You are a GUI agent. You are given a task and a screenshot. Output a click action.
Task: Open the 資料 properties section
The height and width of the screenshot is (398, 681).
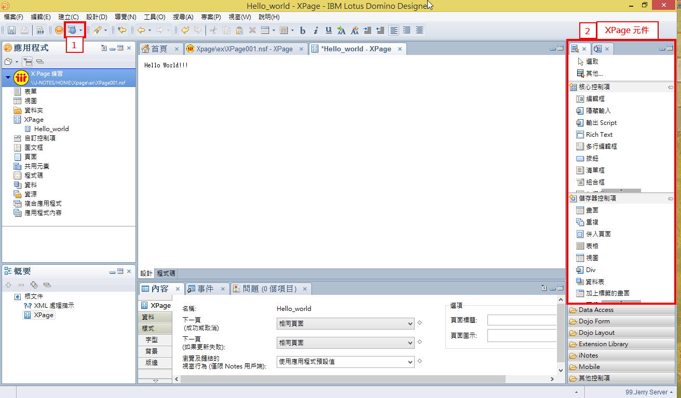pos(155,317)
